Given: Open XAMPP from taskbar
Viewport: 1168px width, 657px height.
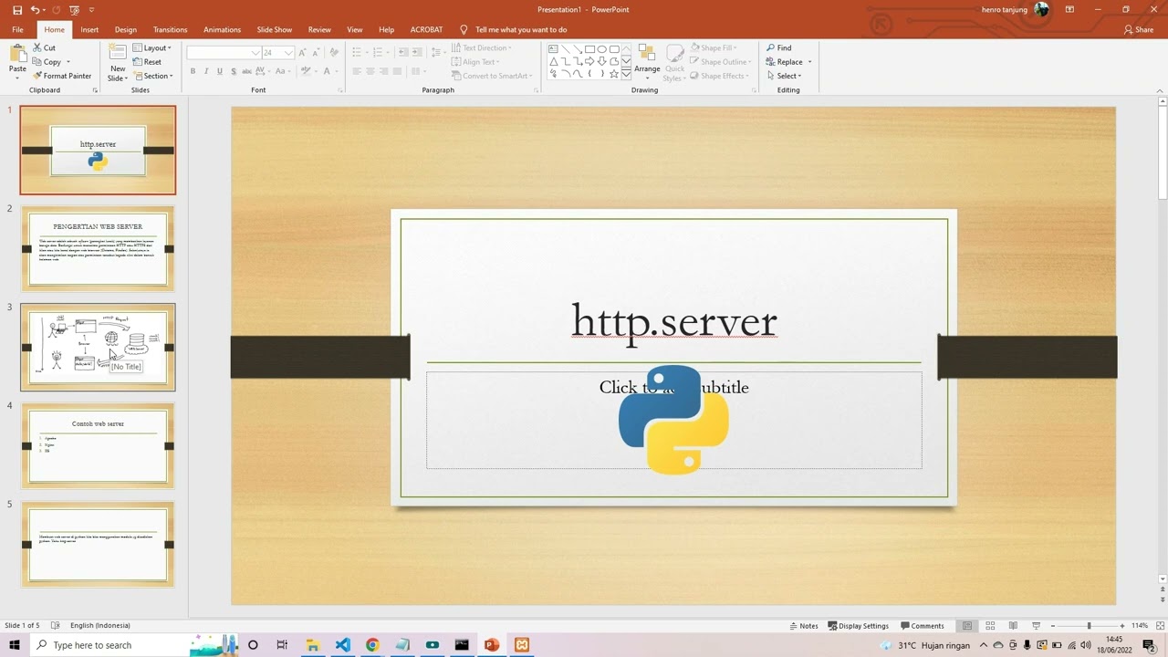Looking at the screenshot, I should (521, 645).
